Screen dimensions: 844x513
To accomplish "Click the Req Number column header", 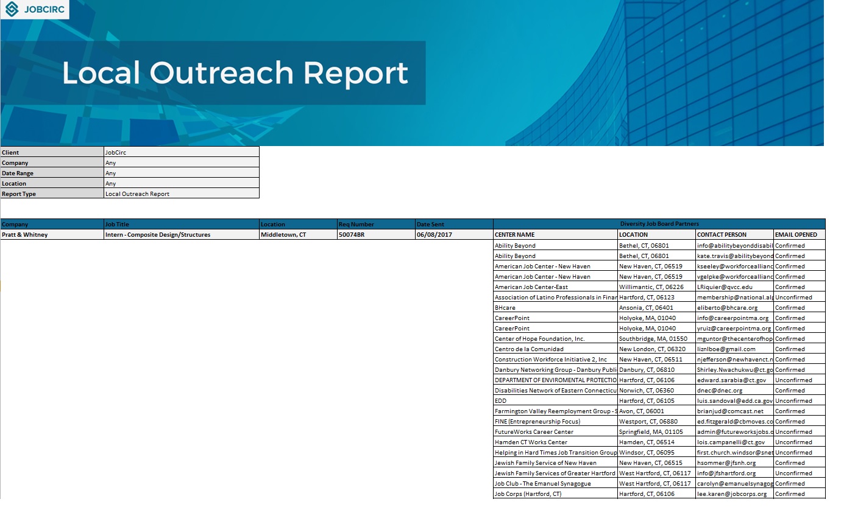I will (x=376, y=224).
